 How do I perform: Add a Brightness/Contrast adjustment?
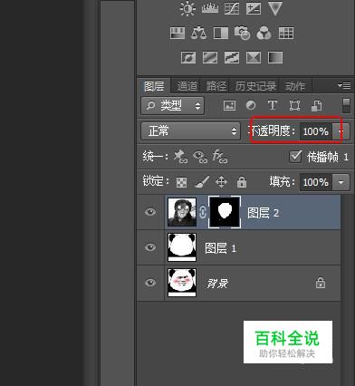pos(187,8)
